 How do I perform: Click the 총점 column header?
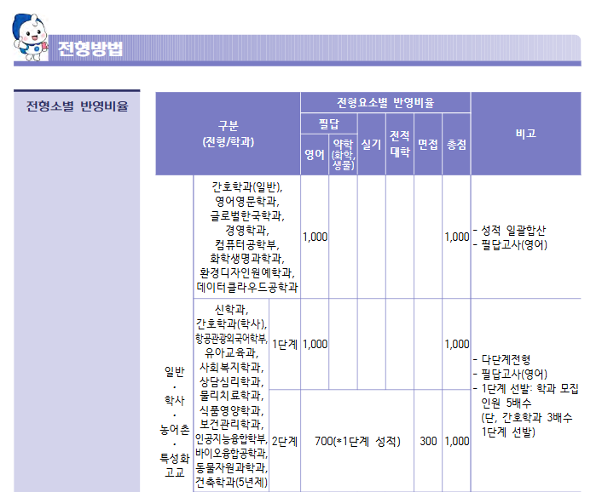(x=456, y=144)
